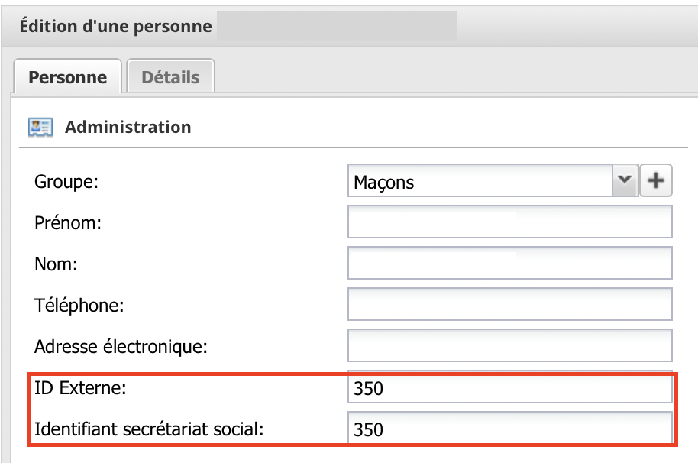This screenshot has width=698, height=463.
Task: Focus the ID Externe field showing 350
Action: 509,388
